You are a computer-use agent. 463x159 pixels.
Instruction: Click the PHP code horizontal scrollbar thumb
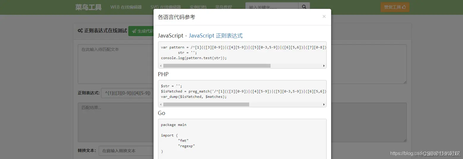[x=206, y=104]
